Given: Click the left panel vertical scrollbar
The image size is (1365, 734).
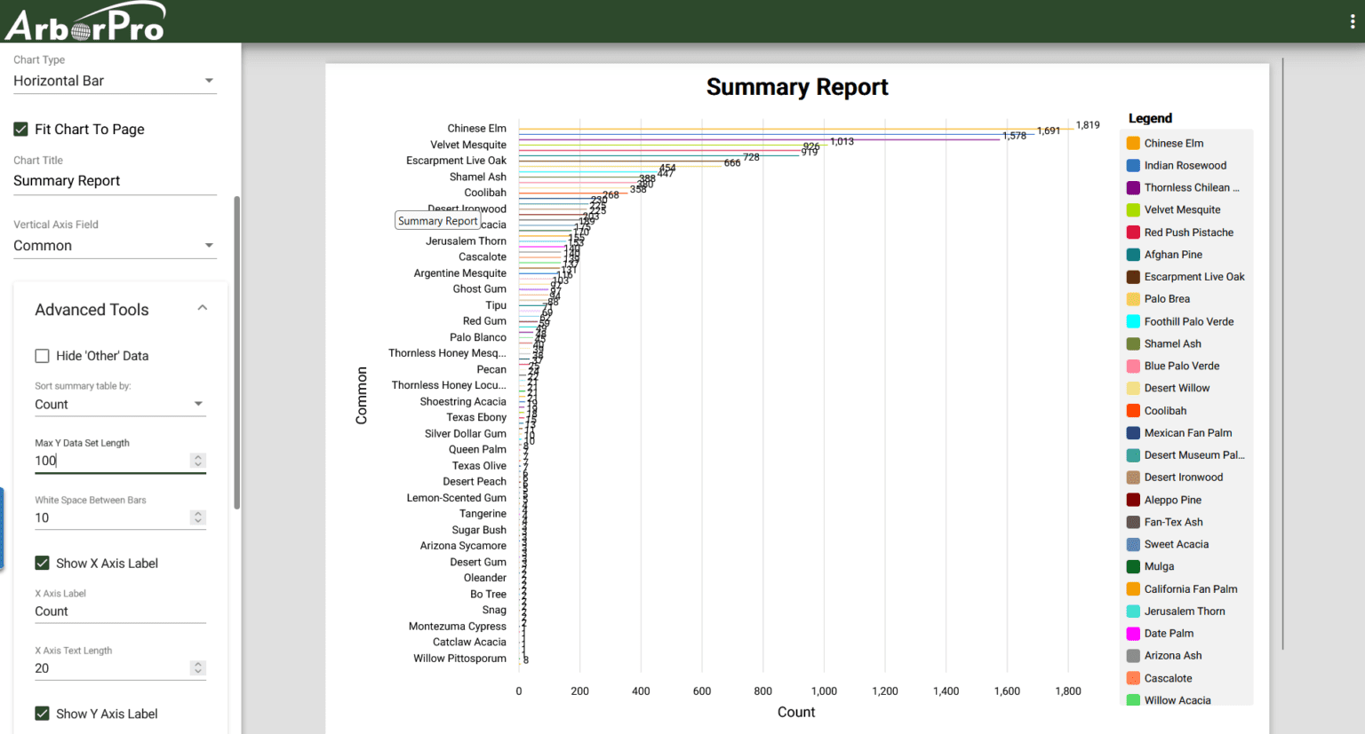Looking at the screenshot, I should point(236,353).
